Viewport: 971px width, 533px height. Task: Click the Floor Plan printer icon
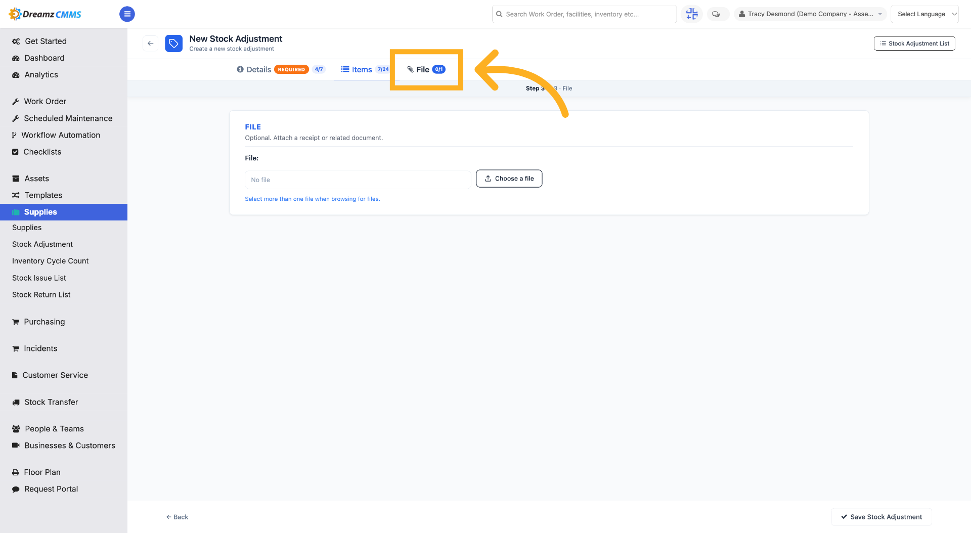(16, 472)
